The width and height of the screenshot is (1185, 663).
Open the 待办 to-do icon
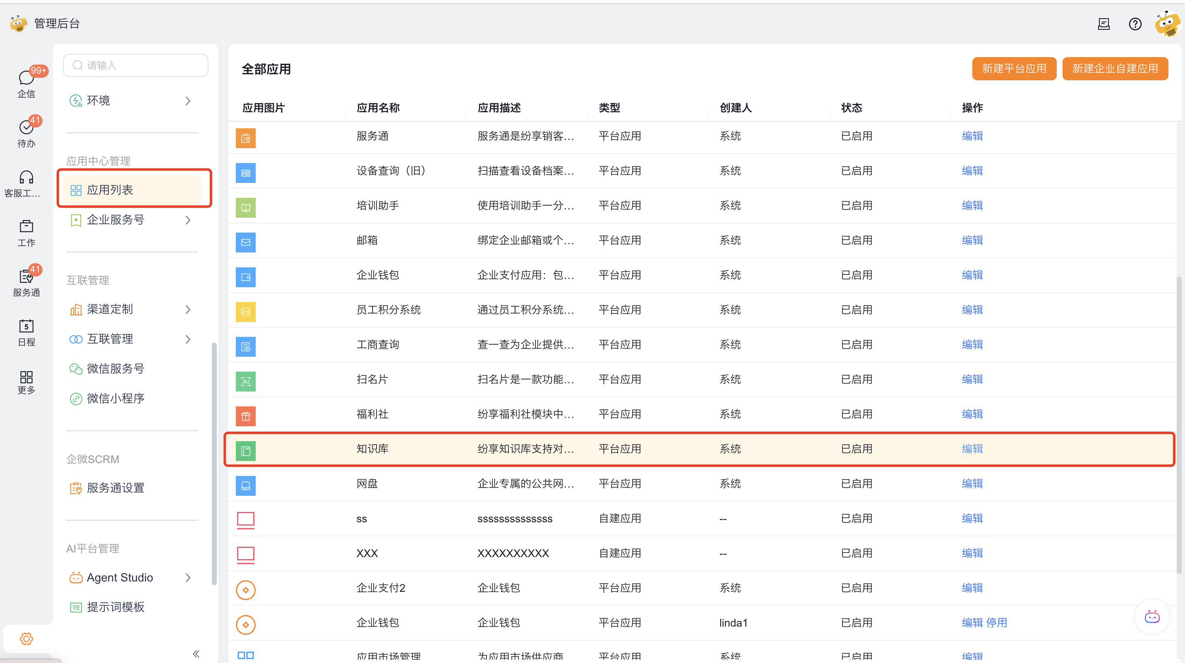click(26, 132)
